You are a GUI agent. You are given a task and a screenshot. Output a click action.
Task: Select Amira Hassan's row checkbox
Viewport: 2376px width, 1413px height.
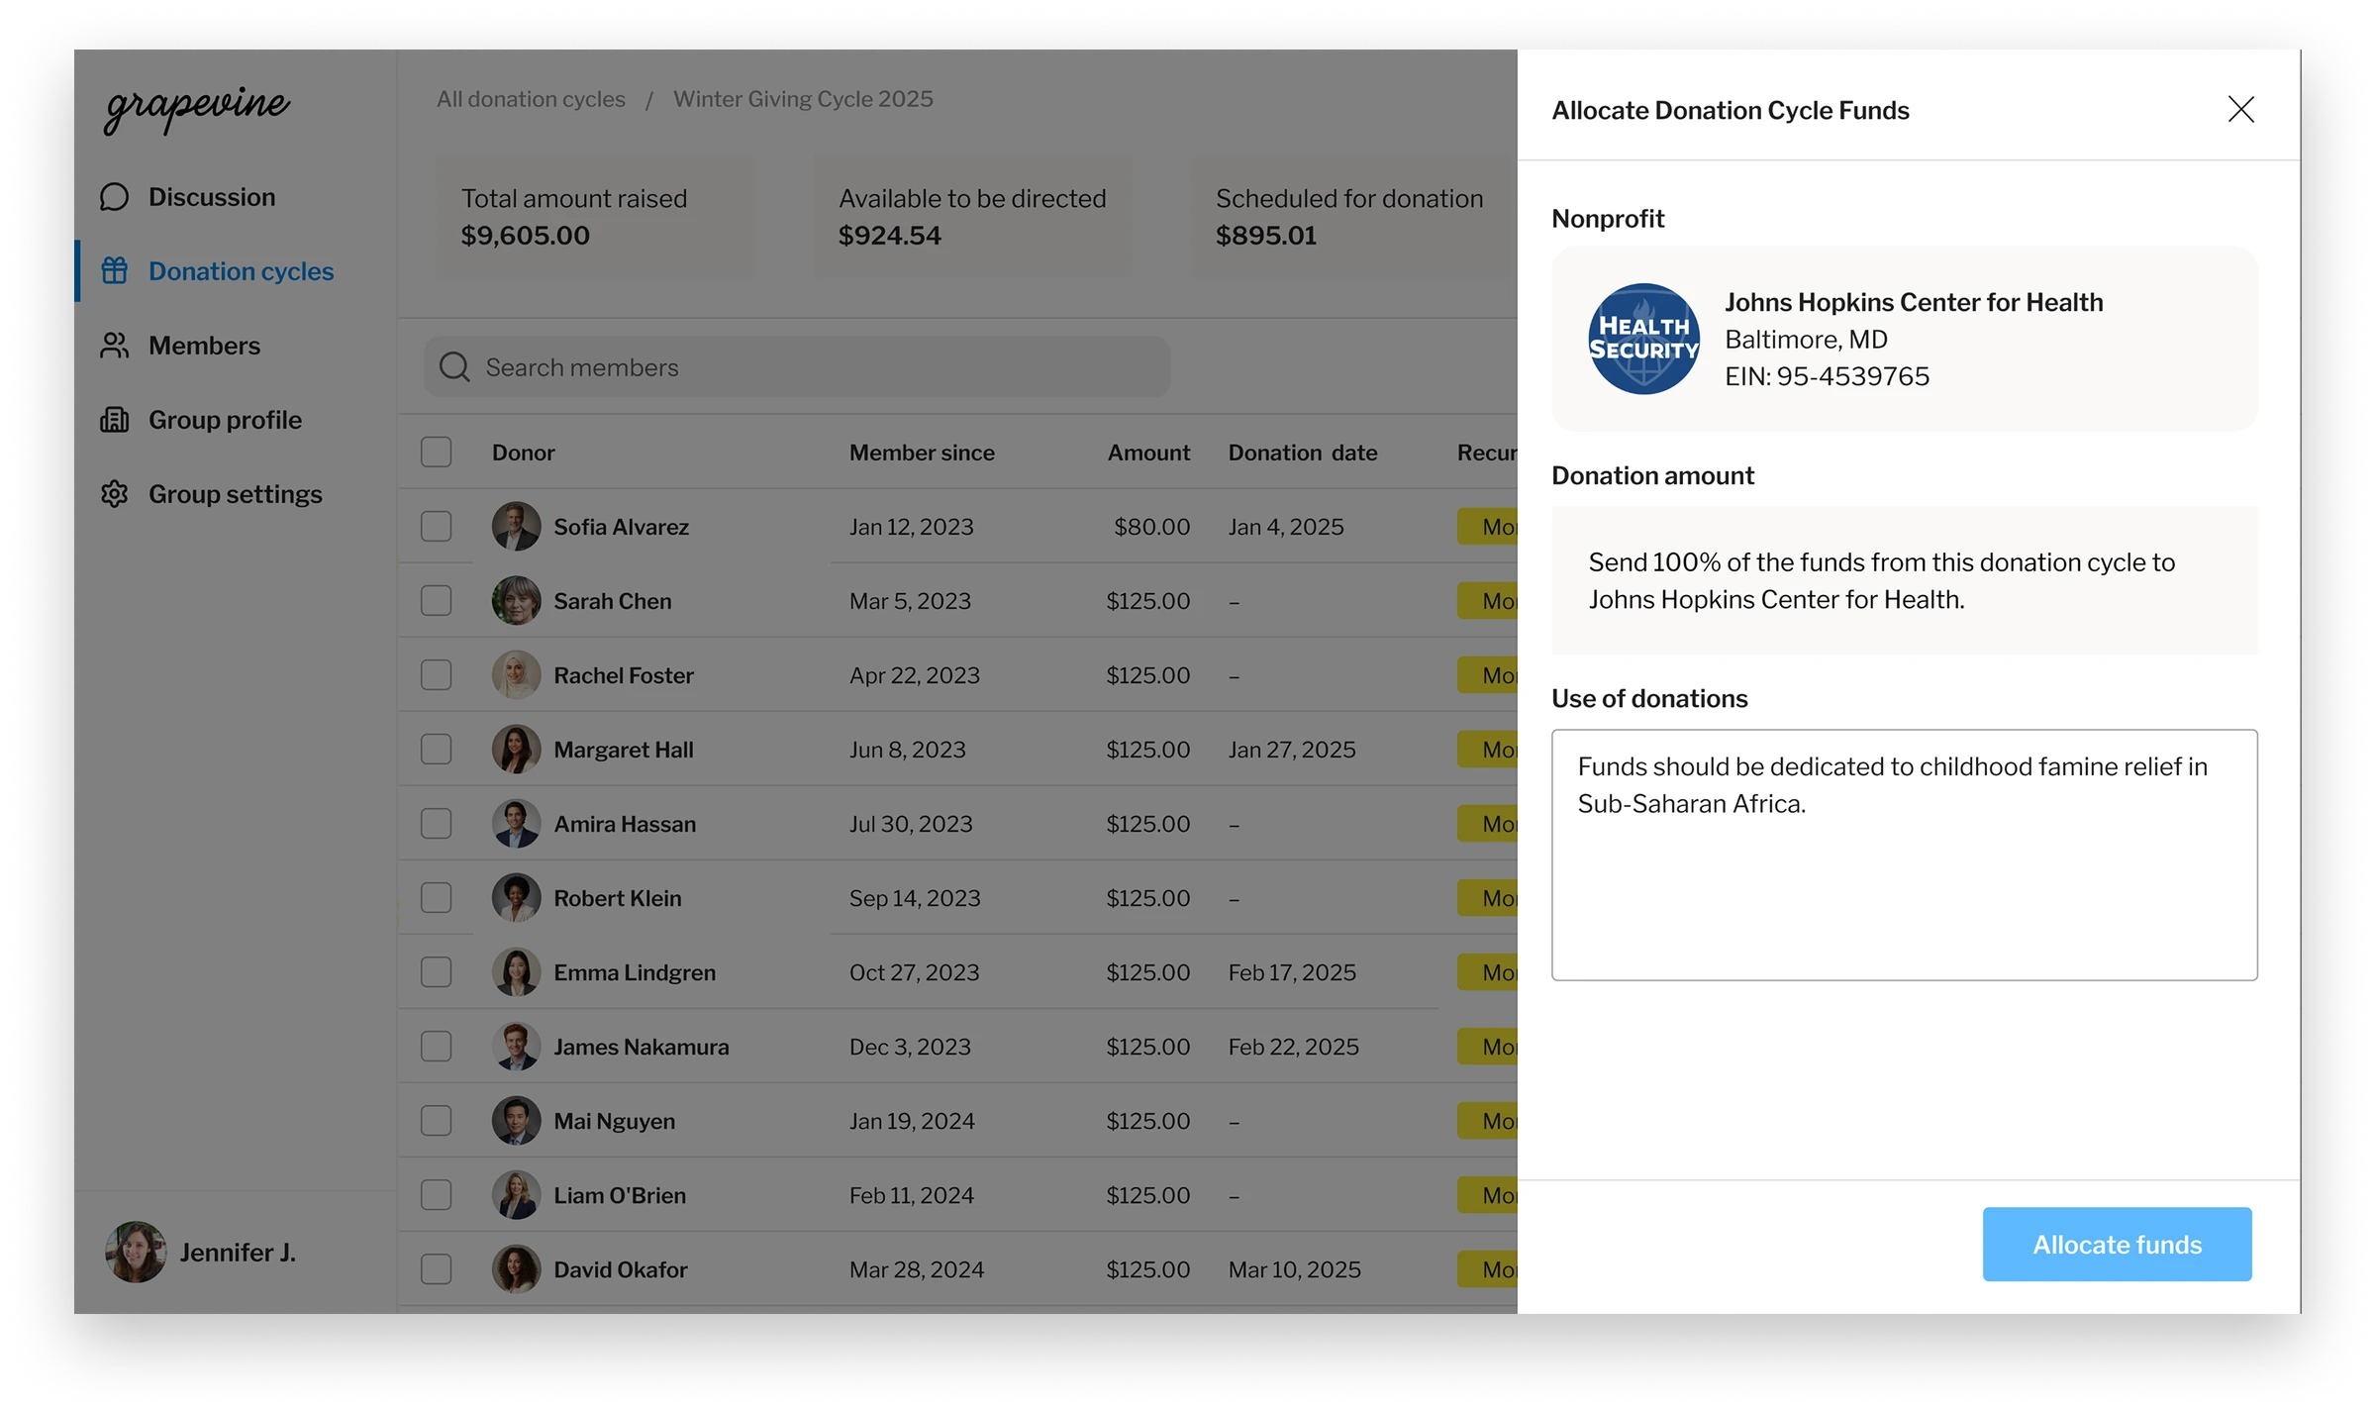point(436,823)
